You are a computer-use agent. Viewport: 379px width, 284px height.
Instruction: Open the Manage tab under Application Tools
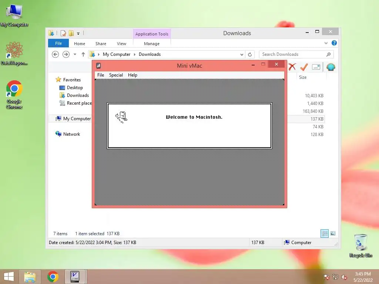click(x=152, y=44)
